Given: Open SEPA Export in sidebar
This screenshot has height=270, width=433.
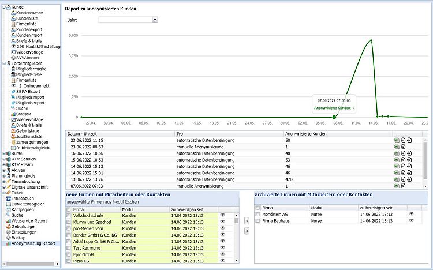Looking at the screenshot, I should click(x=28, y=91).
